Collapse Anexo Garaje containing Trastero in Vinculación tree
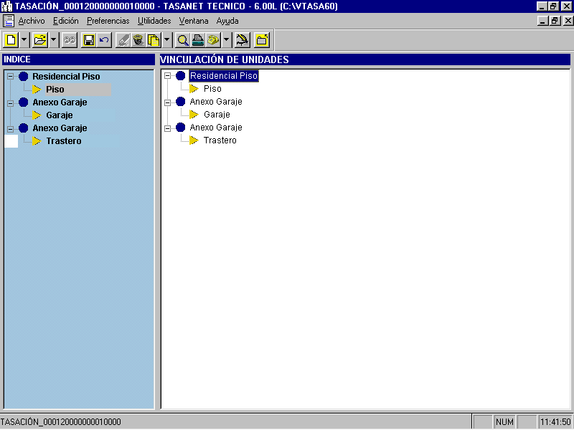Screen dimensions: 574x430 pyautogui.click(x=168, y=128)
